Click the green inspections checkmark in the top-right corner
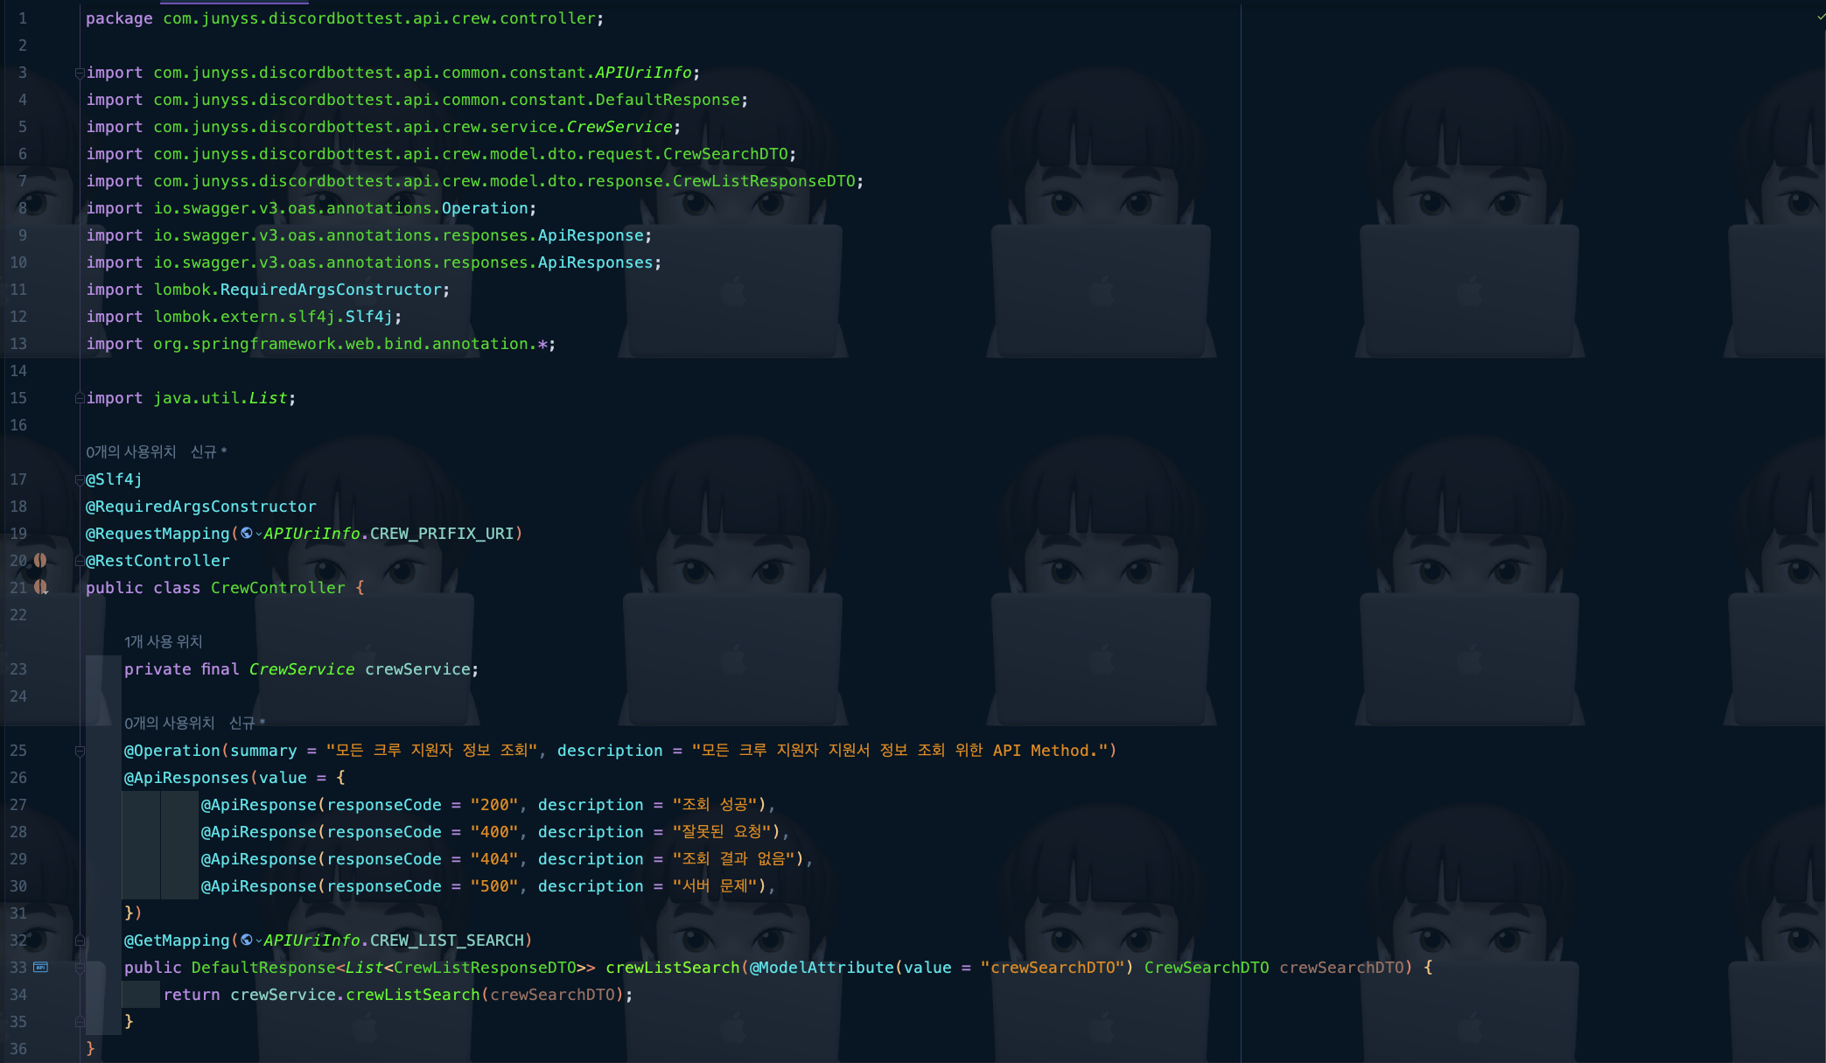Viewport: 1826px width, 1063px height. (1820, 16)
